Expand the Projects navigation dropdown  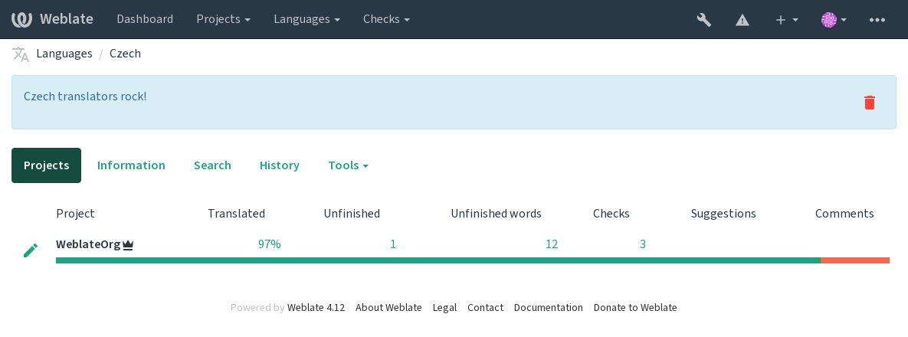click(224, 19)
